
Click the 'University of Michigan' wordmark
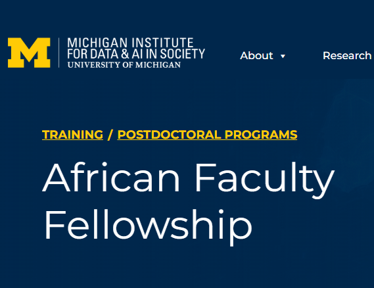124,64
